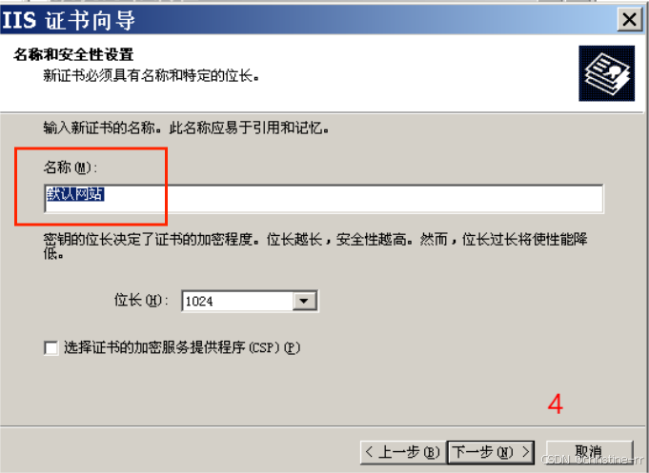This screenshot has width=649, height=473.
Task: Proceed with the 下一步(N) button
Action: coord(491,452)
